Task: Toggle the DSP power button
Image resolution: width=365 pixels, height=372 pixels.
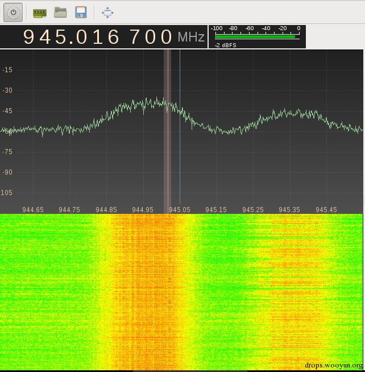Action: tap(13, 13)
